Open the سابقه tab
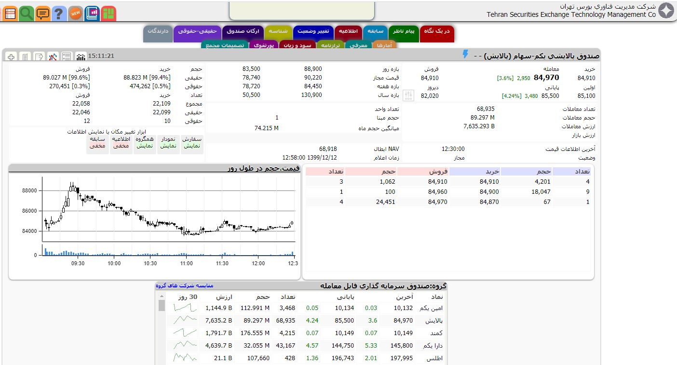Viewport: 677px width, 365px height. tap(376, 33)
